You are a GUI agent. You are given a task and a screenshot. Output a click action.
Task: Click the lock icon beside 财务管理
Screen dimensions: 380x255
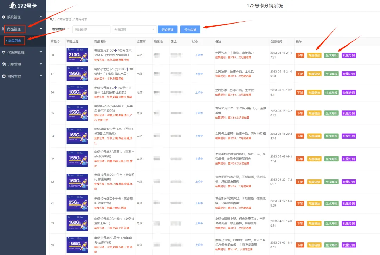[x=4, y=76]
